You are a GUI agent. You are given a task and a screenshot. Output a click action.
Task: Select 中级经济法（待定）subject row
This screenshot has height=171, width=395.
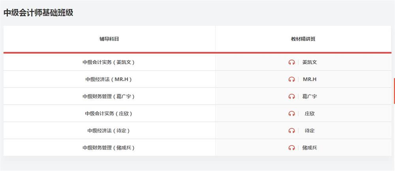click(109, 131)
